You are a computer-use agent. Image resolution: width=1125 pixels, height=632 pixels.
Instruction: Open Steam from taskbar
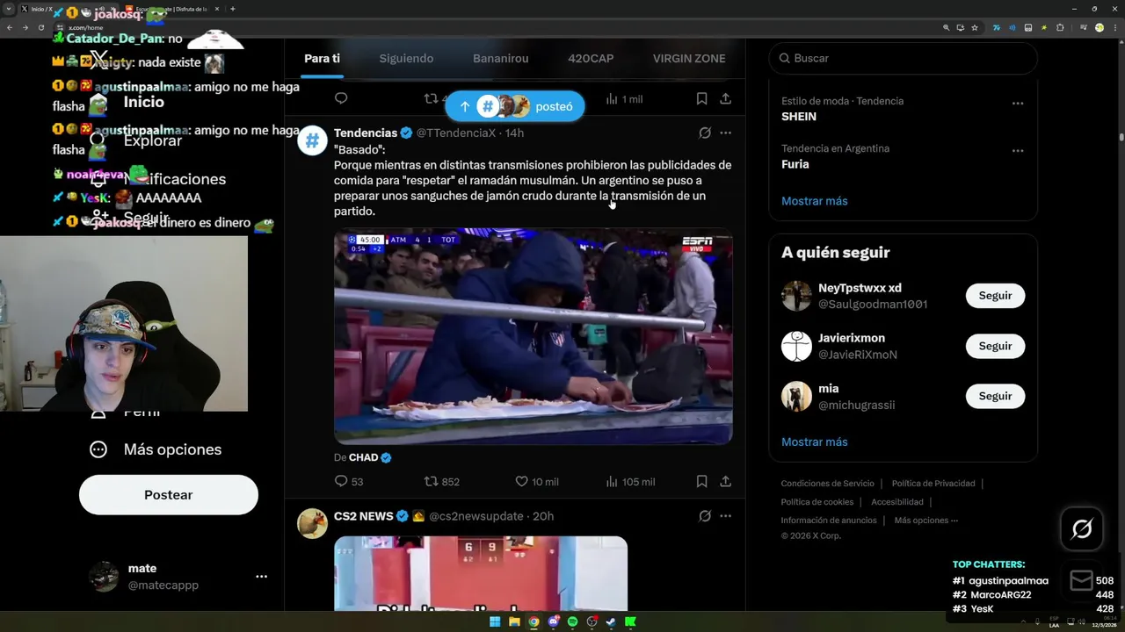[611, 621]
